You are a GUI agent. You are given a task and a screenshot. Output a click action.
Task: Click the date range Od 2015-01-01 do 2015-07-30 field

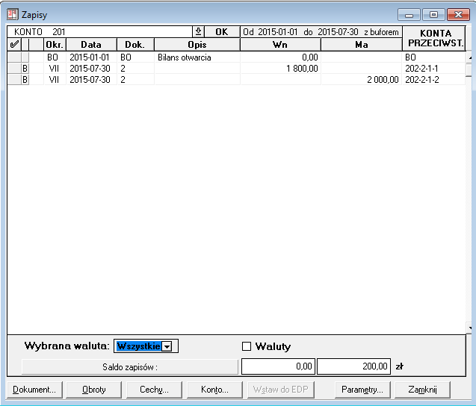coord(321,32)
